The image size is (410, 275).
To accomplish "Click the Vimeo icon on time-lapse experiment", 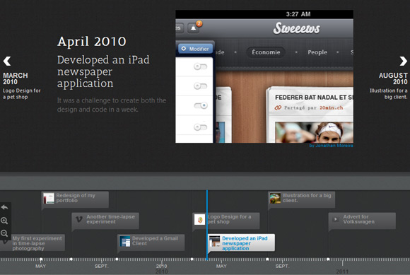I will pos(79,219).
